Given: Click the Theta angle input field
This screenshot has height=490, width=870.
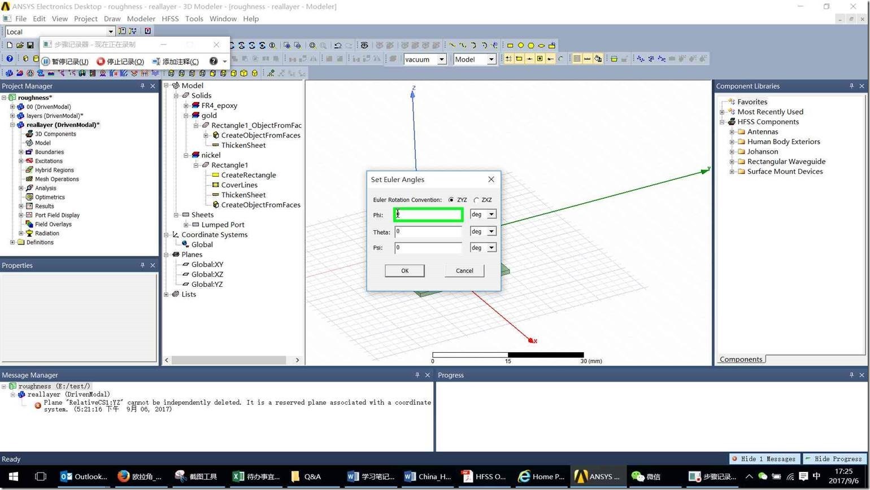Looking at the screenshot, I should (428, 231).
